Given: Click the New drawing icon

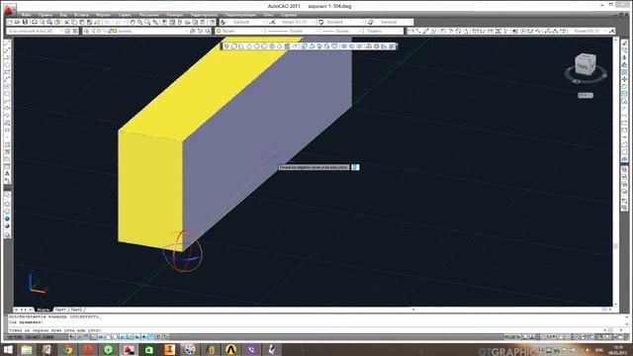Looking at the screenshot, I should [x=10, y=22].
